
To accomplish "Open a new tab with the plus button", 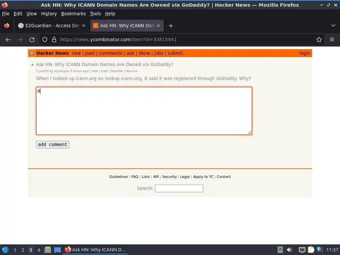I will (x=171, y=26).
